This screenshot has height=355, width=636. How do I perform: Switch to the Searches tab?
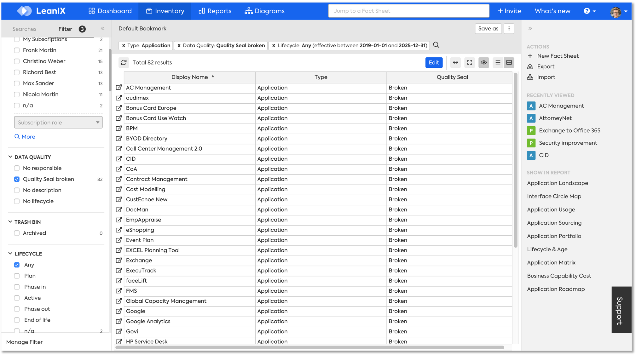pyautogui.click(x=24, y=29)
